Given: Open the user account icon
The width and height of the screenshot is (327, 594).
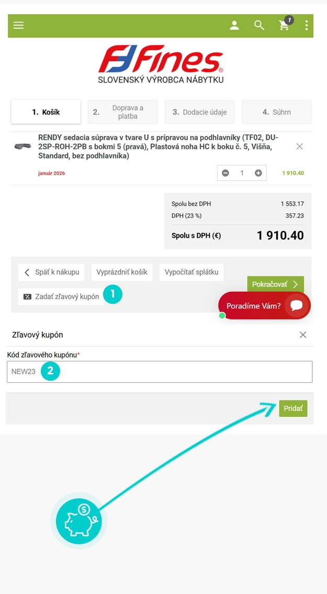Looking at the screenshot, I should pyautogui.click(x=234, y=25).
